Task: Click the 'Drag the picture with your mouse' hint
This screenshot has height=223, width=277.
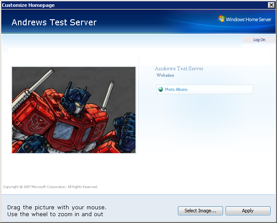Action: tap(57, 207)
